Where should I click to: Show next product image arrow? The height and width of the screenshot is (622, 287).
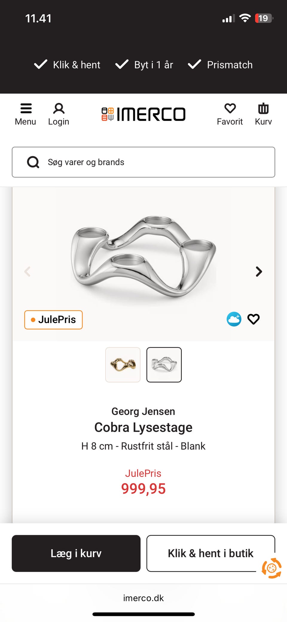[x=259, y=271]
